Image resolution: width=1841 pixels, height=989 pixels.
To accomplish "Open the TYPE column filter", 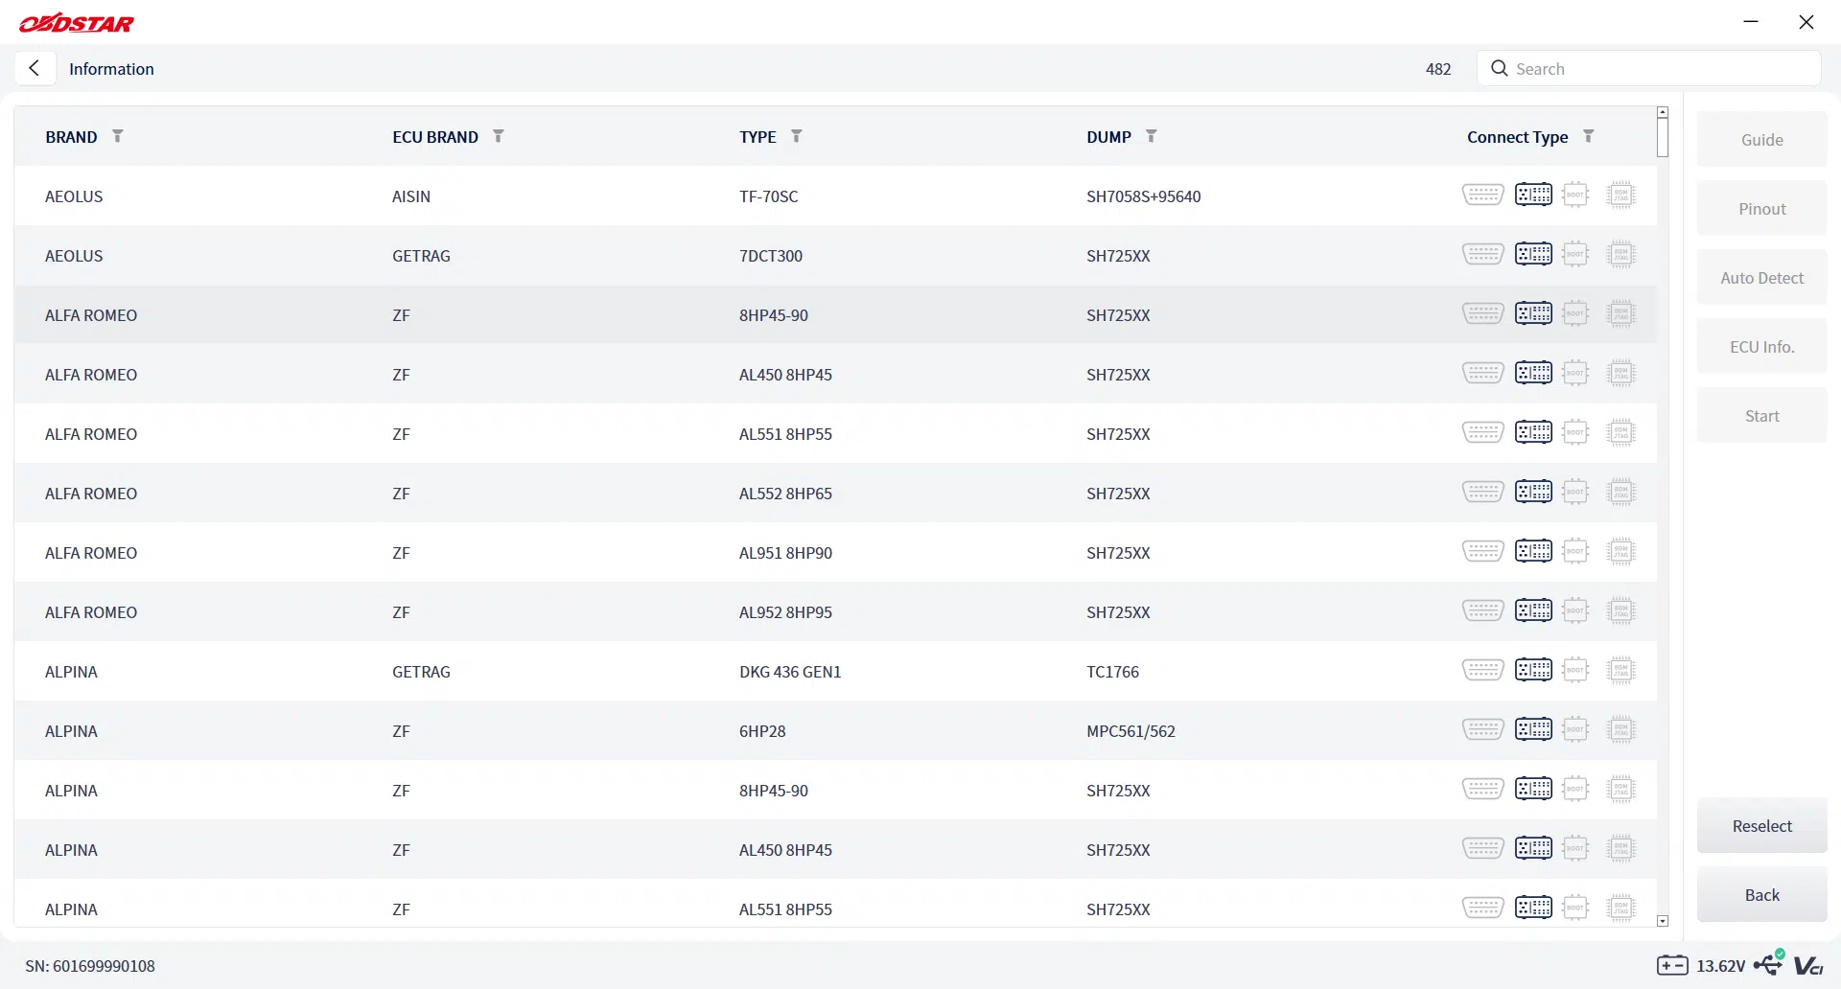I will tap(797, 136).
